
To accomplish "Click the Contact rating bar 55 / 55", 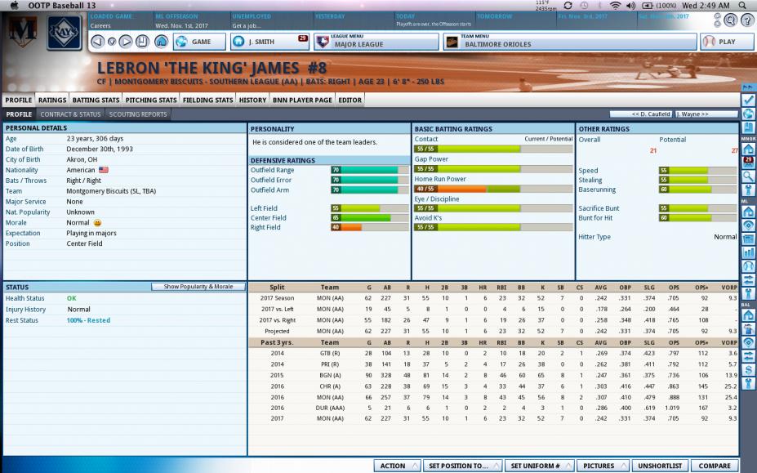I will tap(493, 149).
